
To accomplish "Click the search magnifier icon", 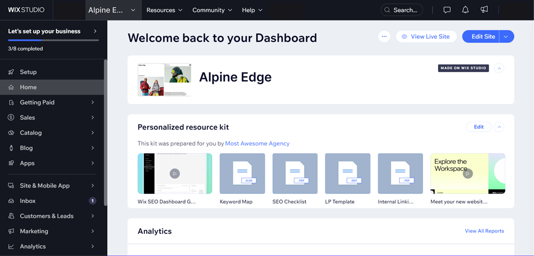I will (x=387, y=10).
